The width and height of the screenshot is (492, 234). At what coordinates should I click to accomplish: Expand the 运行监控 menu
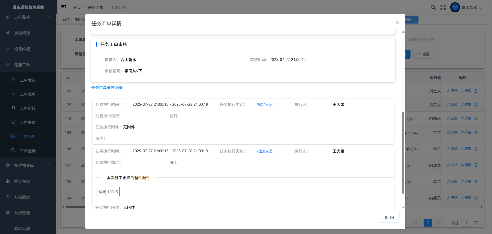[x=28, y=17]
